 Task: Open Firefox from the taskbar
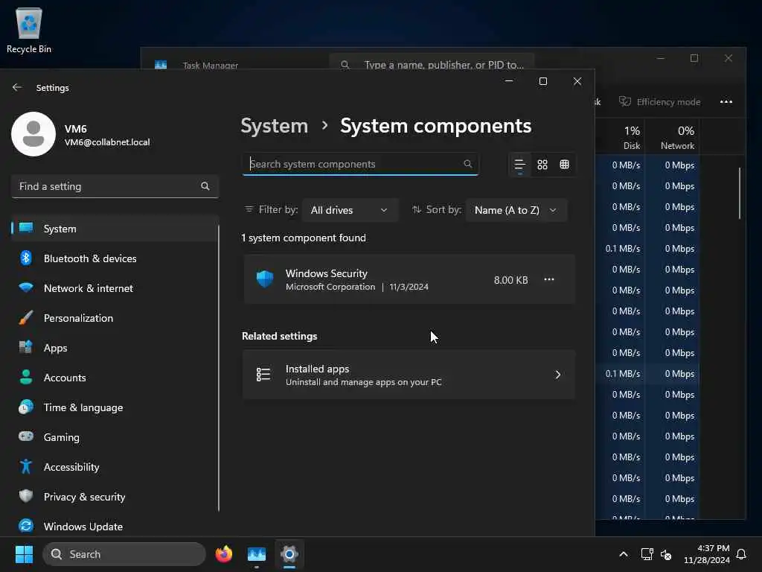pyautogui.click(x=223, y=554)
